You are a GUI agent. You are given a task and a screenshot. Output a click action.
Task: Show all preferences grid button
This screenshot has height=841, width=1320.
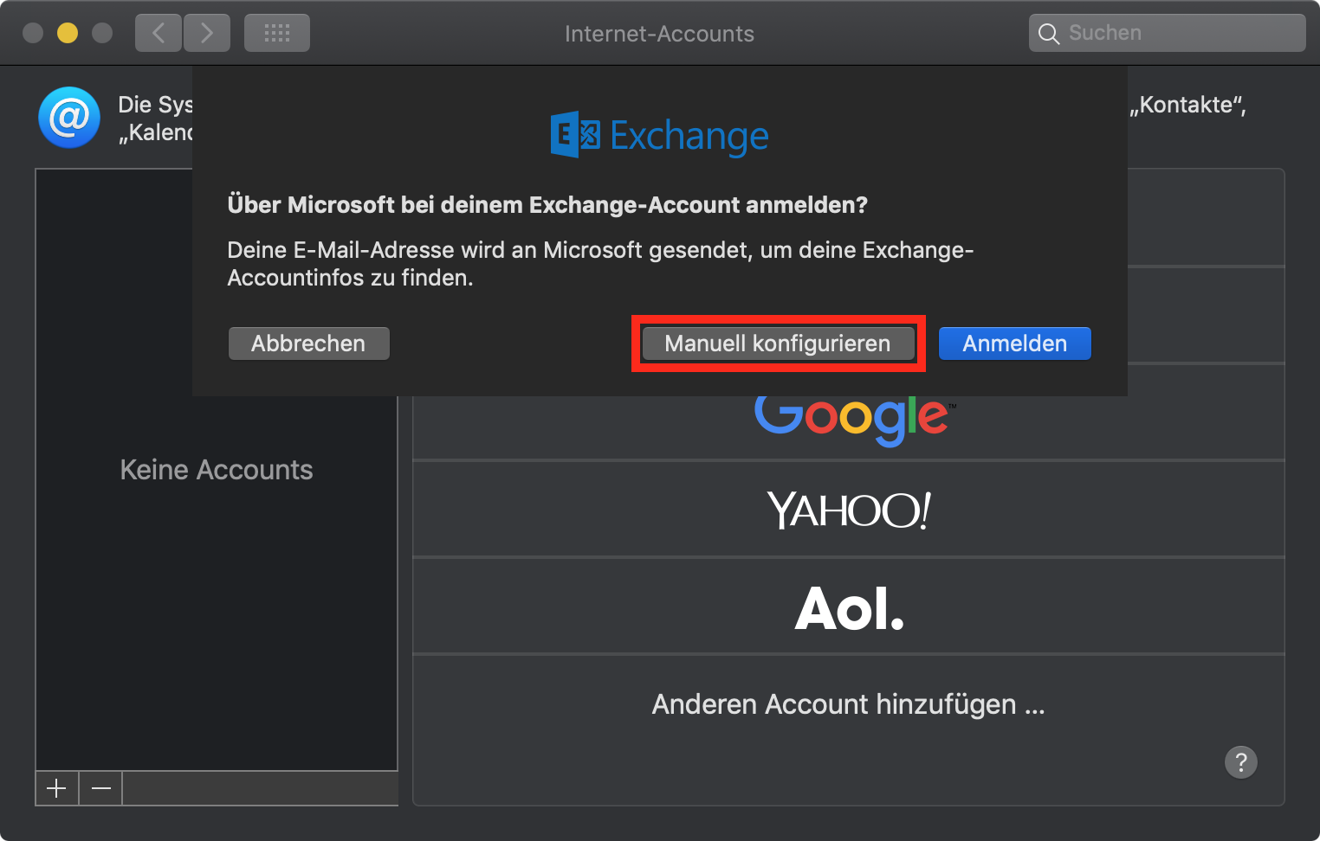pyautogui.click(x=277, y=33)
